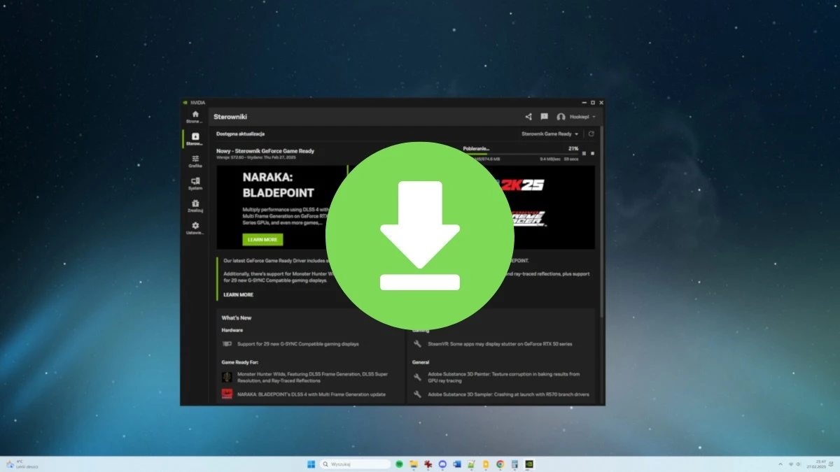
Task: Select the Sterowniki drivers section
Action: click(x=195, y=139)
